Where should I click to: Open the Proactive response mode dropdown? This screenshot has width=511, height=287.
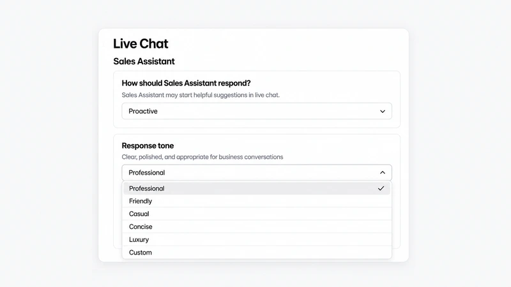click(257, 111)
